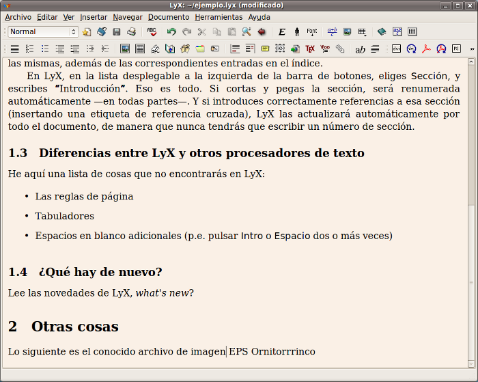Insert TeX code

coord(310,49)
